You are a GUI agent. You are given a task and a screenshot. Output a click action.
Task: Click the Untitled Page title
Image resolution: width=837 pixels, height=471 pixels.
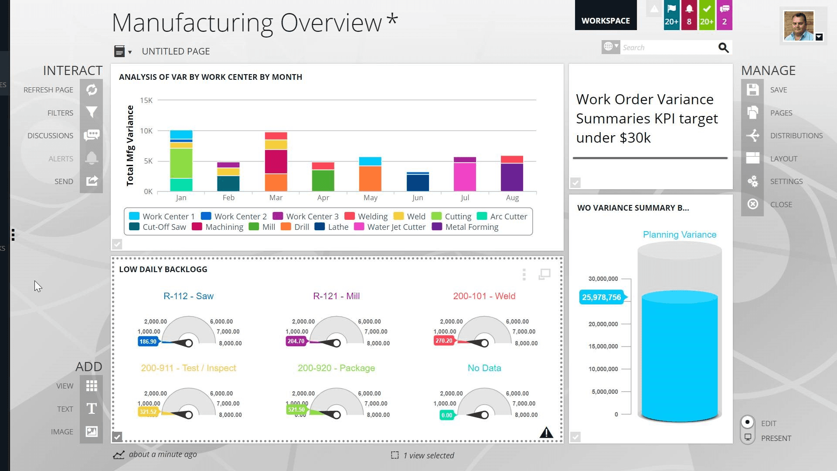coord(176,51)
